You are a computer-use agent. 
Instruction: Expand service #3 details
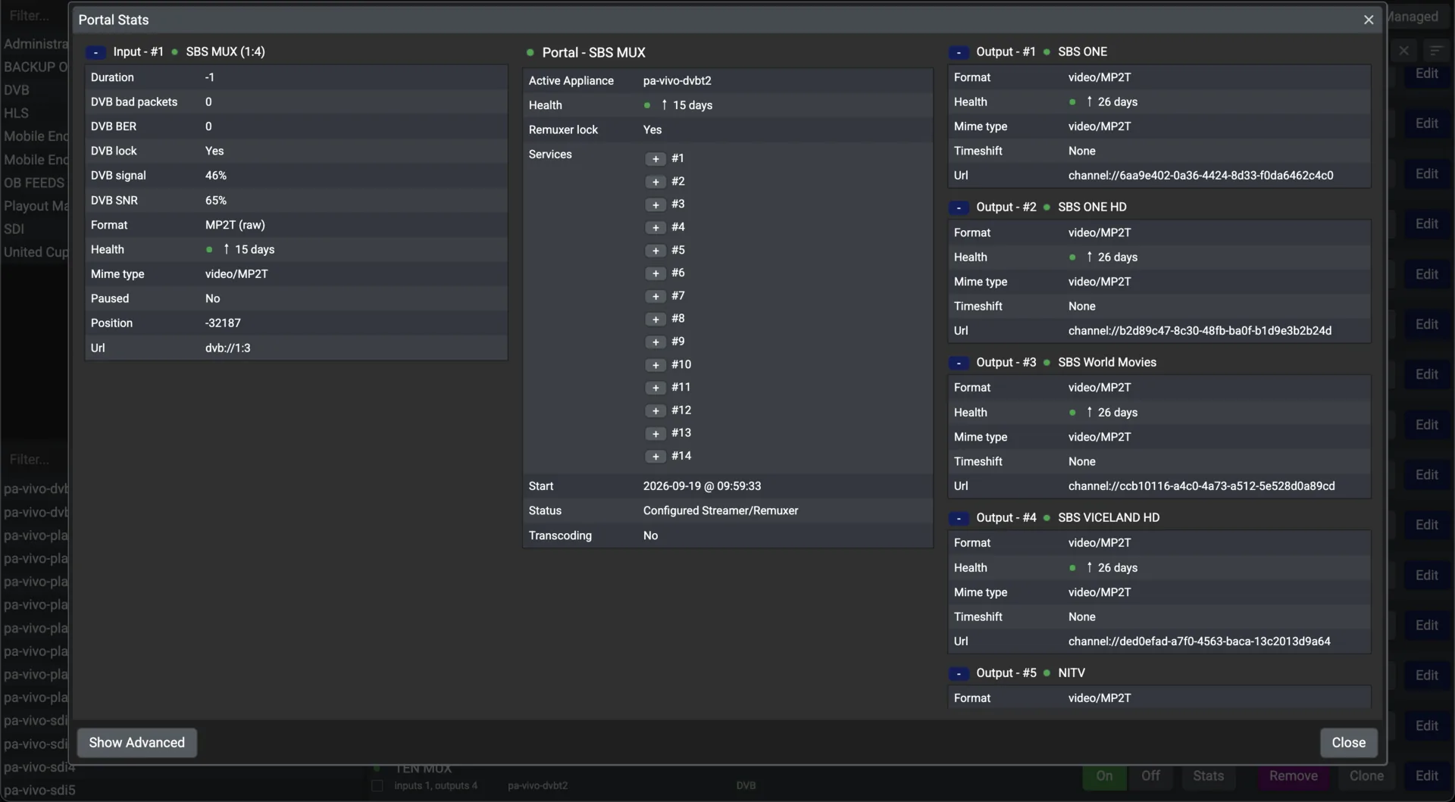[x=656, y=204]
